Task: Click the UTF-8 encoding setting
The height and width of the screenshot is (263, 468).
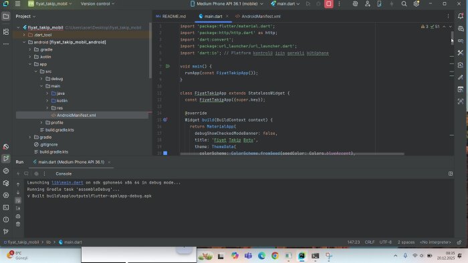Action: [x=385, y=242]
